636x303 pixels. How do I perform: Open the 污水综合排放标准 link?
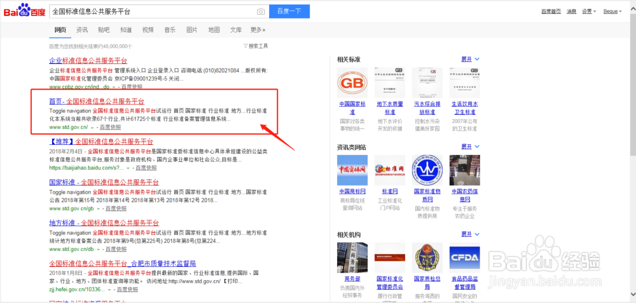[x=427, y=108]
